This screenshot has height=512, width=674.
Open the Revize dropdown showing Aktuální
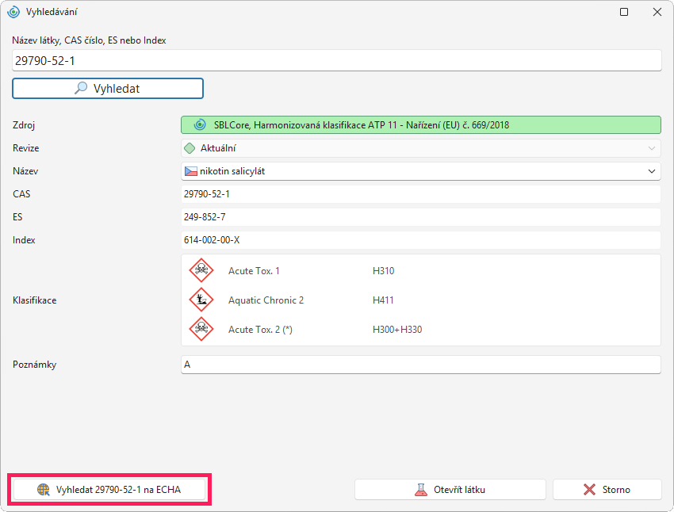point(421,148)
